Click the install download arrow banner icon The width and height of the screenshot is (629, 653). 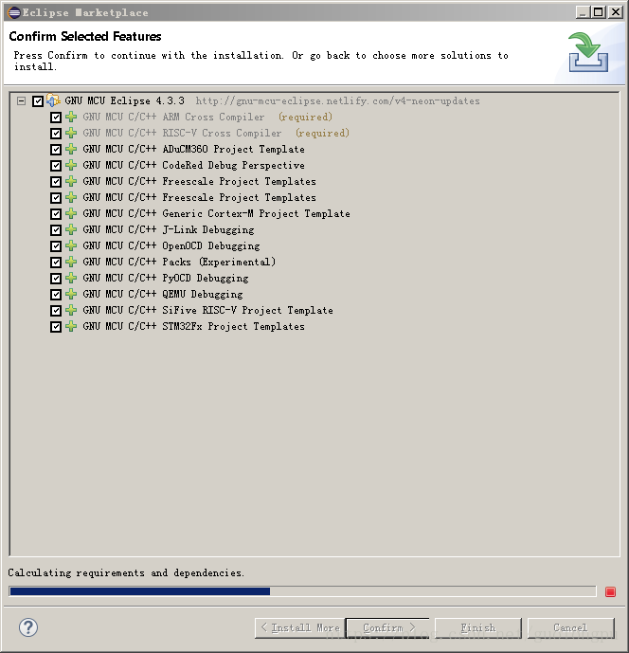pos(588,52)
